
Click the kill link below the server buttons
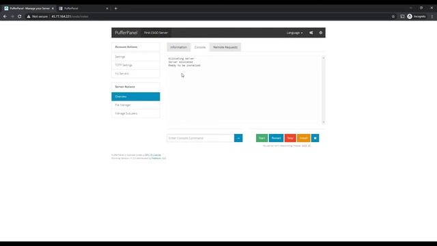(x=306, y=146)
